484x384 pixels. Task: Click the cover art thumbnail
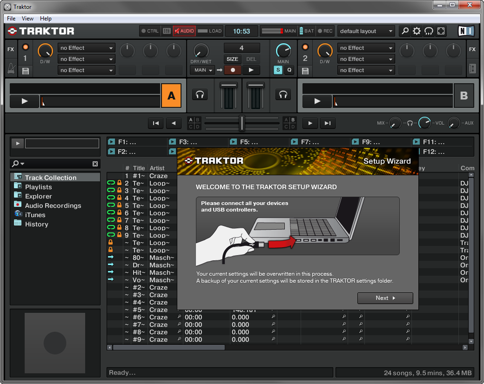pos(55,343)
